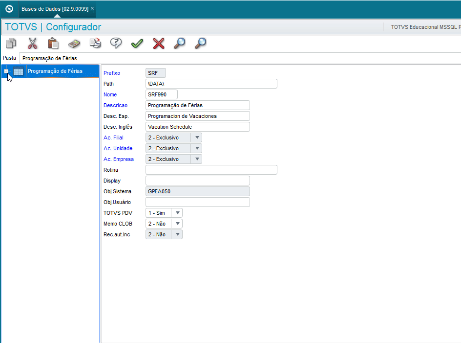This screenshot has width=461, height=343.
Task: Click the Nome field with SRF990
Action: click(x=162, y=94)
